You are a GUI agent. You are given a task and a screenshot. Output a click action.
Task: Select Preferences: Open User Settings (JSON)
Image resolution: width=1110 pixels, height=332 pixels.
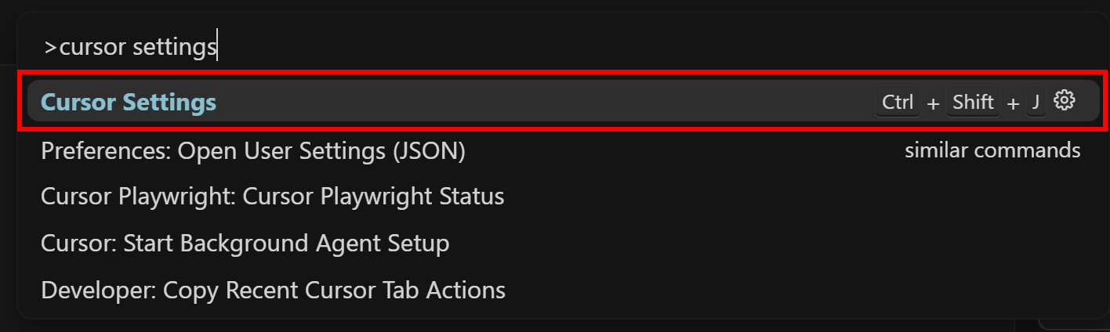(x=252, y=150)
